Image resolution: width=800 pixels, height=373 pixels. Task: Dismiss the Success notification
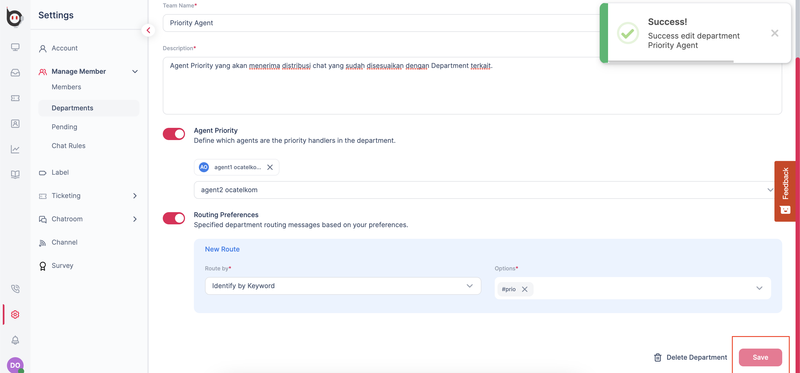click(774, 33)
